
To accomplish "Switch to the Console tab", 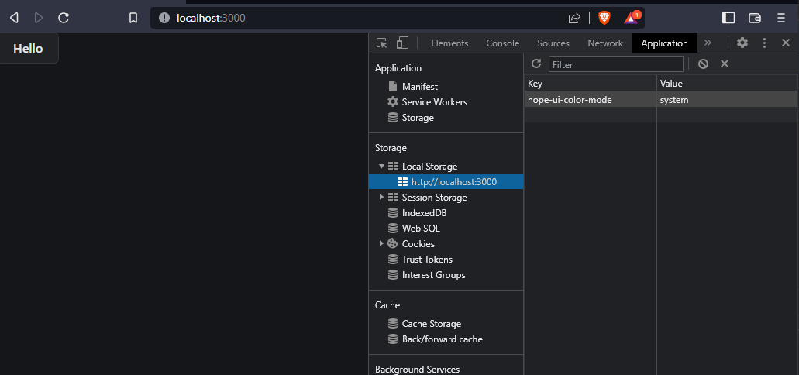I will 502,43.
